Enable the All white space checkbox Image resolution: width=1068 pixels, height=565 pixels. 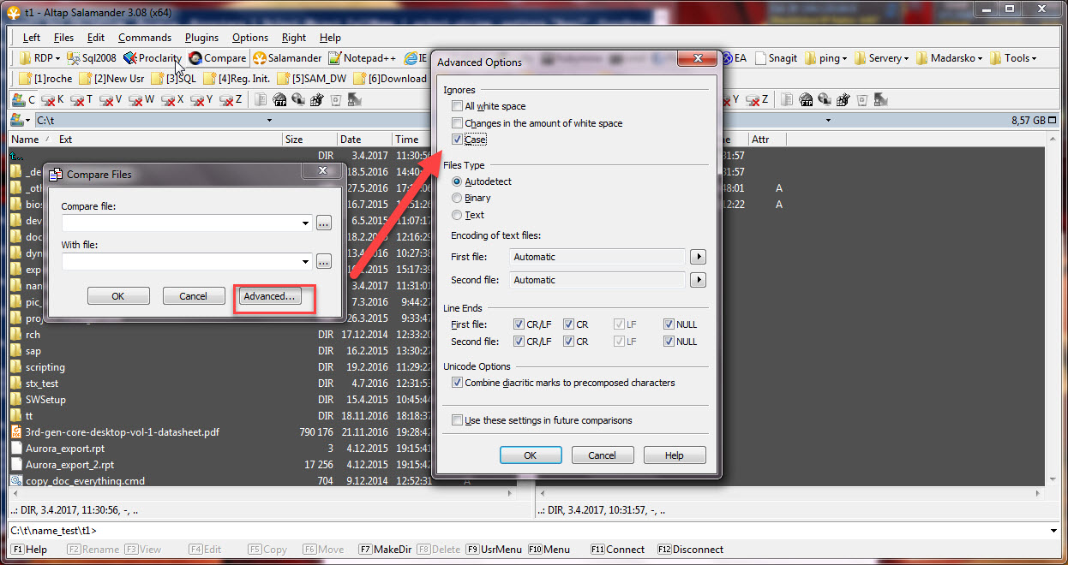pos(458,106)
